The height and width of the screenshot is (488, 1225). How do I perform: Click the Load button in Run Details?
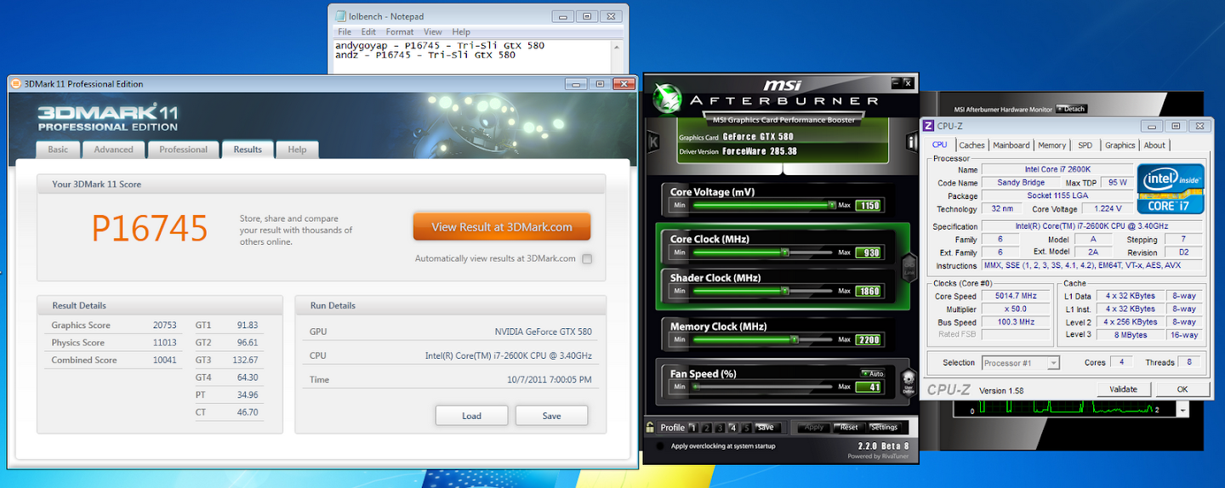pyautogui.click(x=471, y=416)
